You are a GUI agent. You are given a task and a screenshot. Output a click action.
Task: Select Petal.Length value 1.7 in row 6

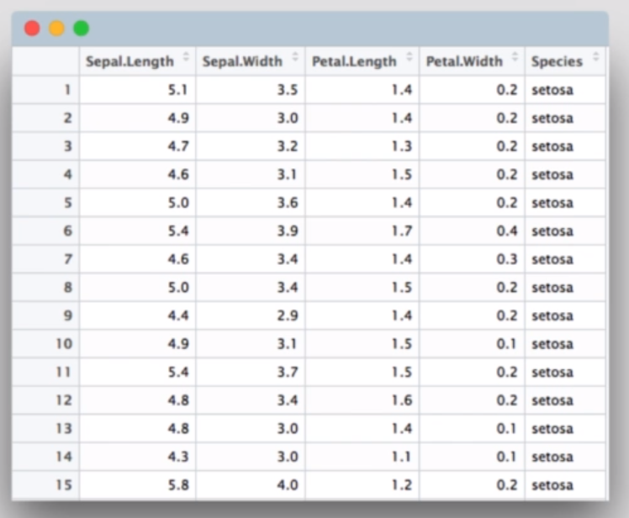(x=362, y=230)
